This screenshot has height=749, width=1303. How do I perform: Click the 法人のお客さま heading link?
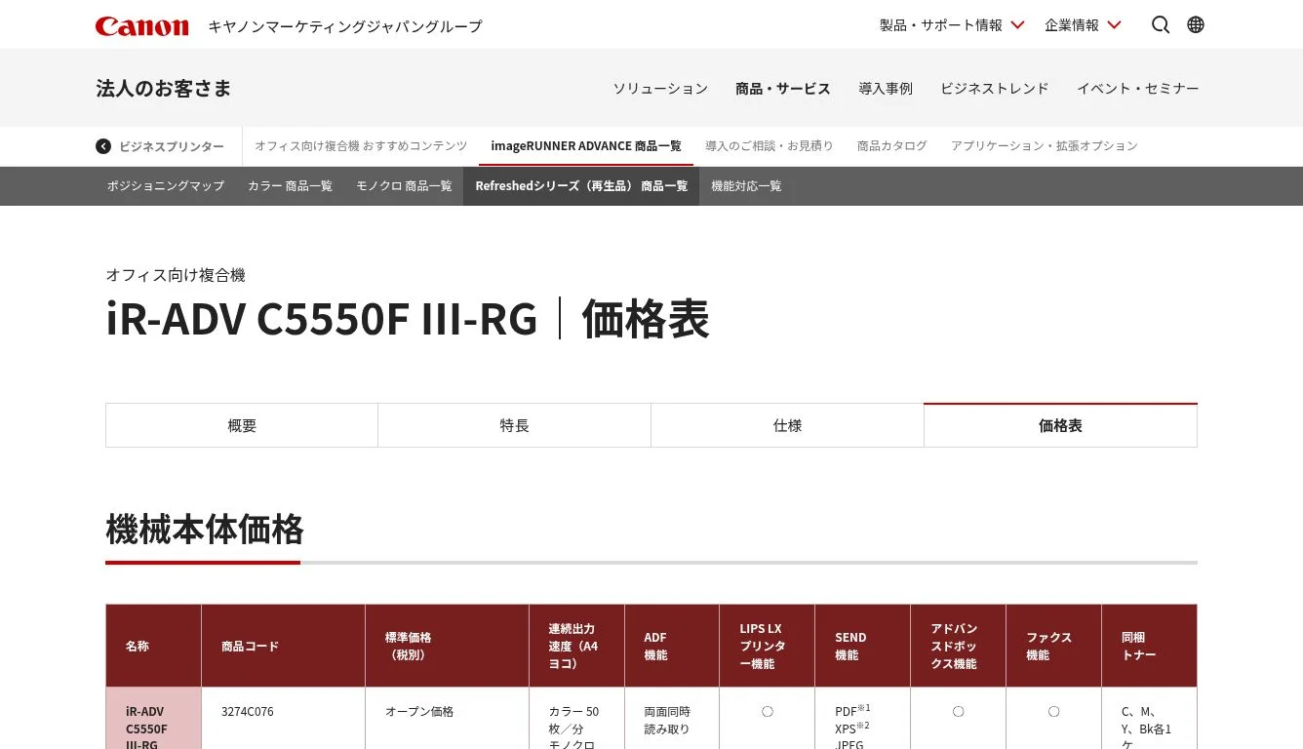click(164, 89)
